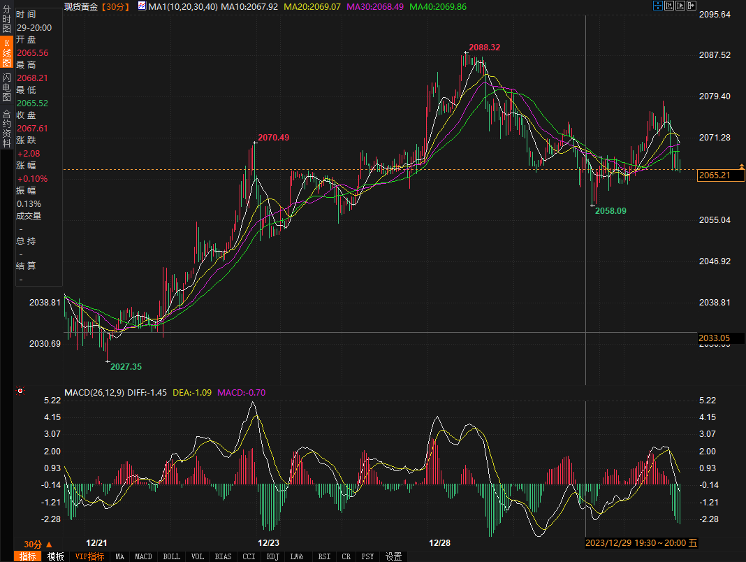Image resolution: width=746 pixels, height=562 pixels.
Task: Select the 模板 tab at bottom
Action: (x=56, y=556)
